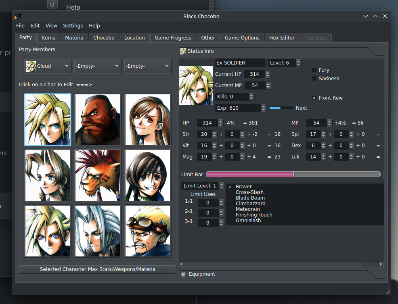Switch to the Game Progress tab
The height and width of the screenshot is (304, 398).
tap(173, 38)
